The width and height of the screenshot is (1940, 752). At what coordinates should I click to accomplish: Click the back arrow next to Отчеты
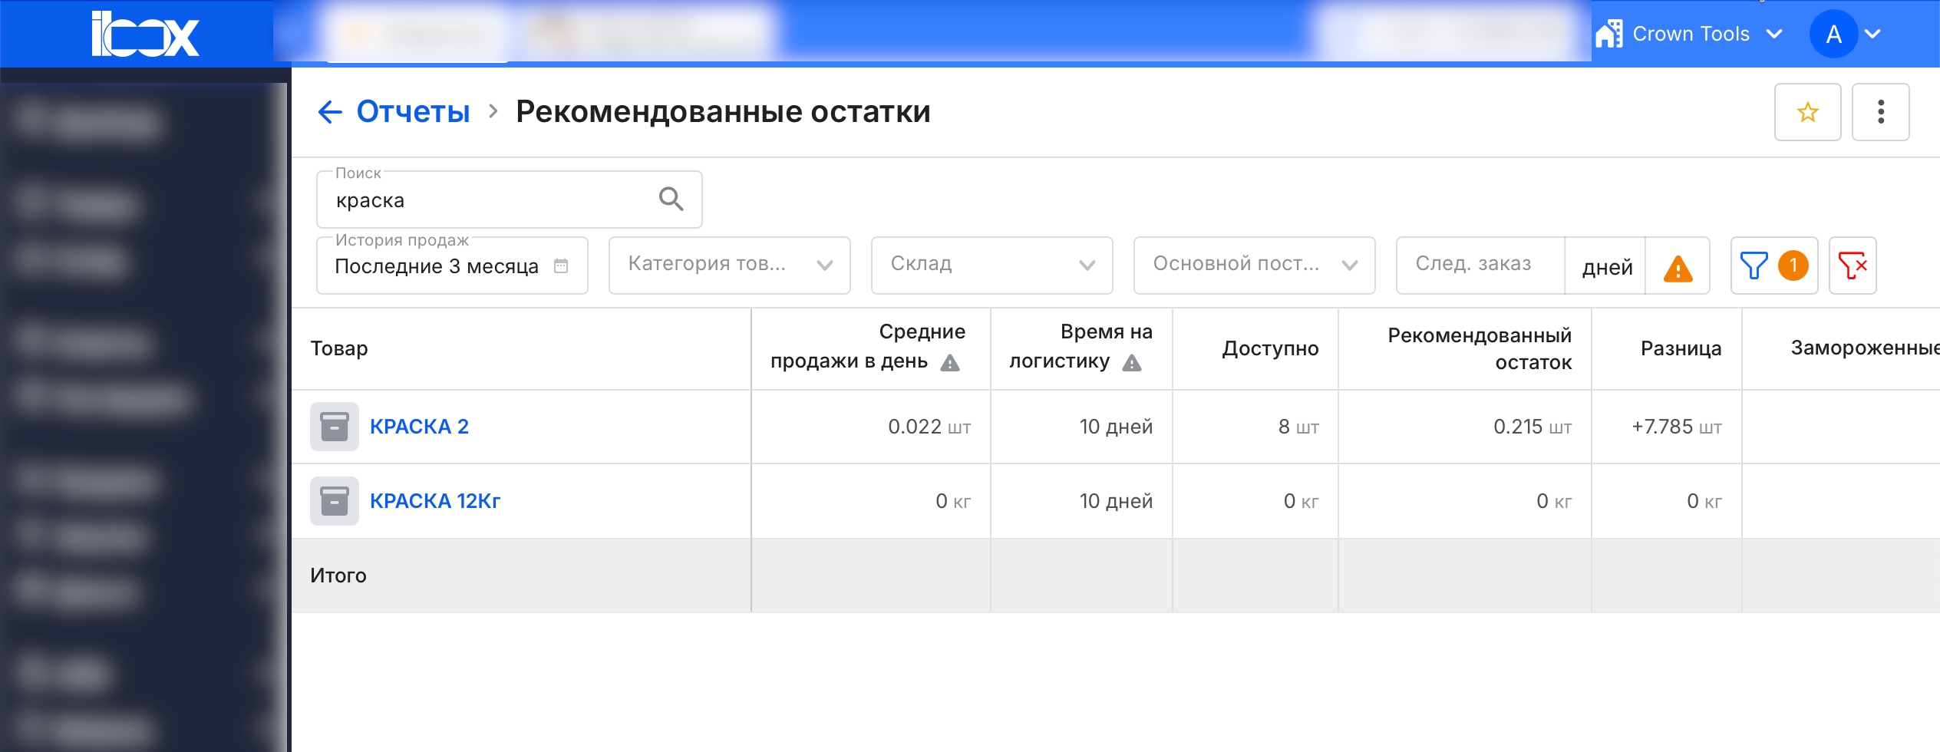[x=330, y=112]
